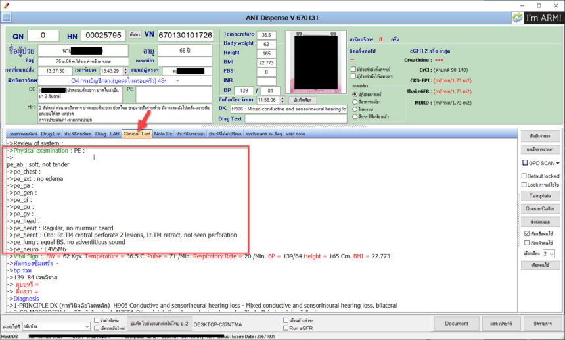565x340 pixels.
Task: Click the patient photo thumbnail
Action: tap(309, 62)
